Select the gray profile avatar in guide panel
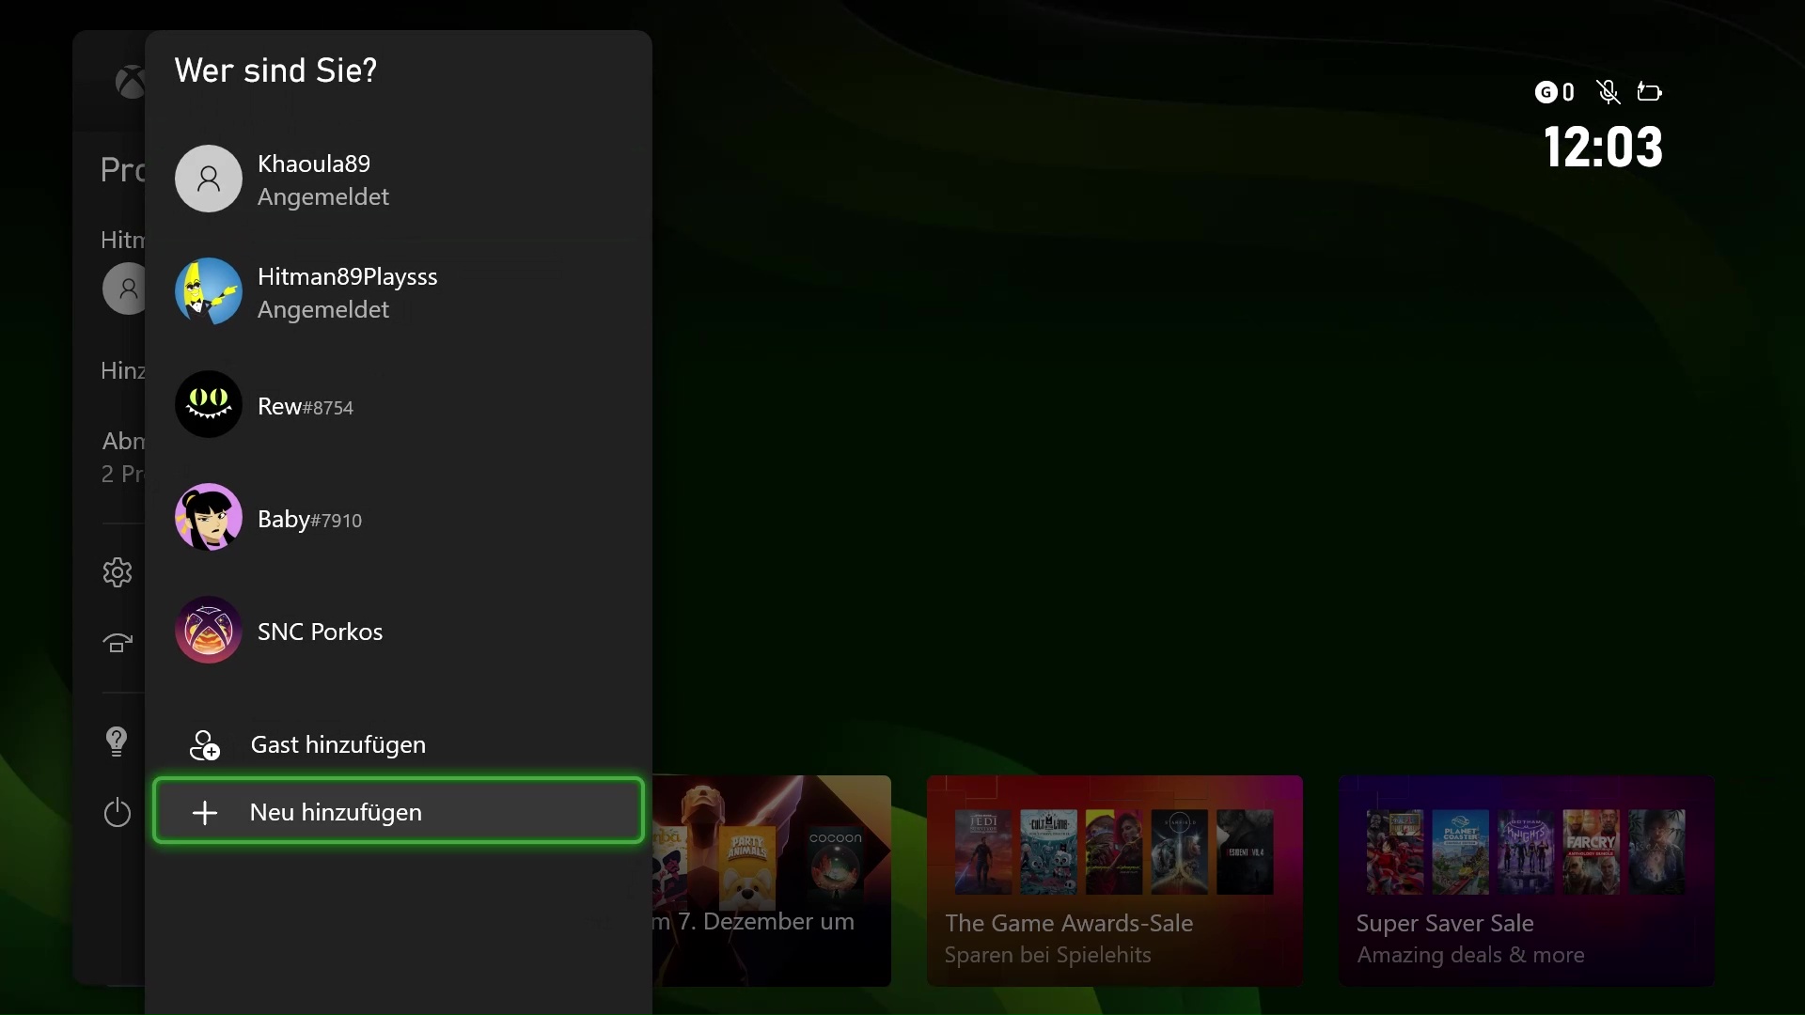The image size is (1805, 1015). coord(124,289)
